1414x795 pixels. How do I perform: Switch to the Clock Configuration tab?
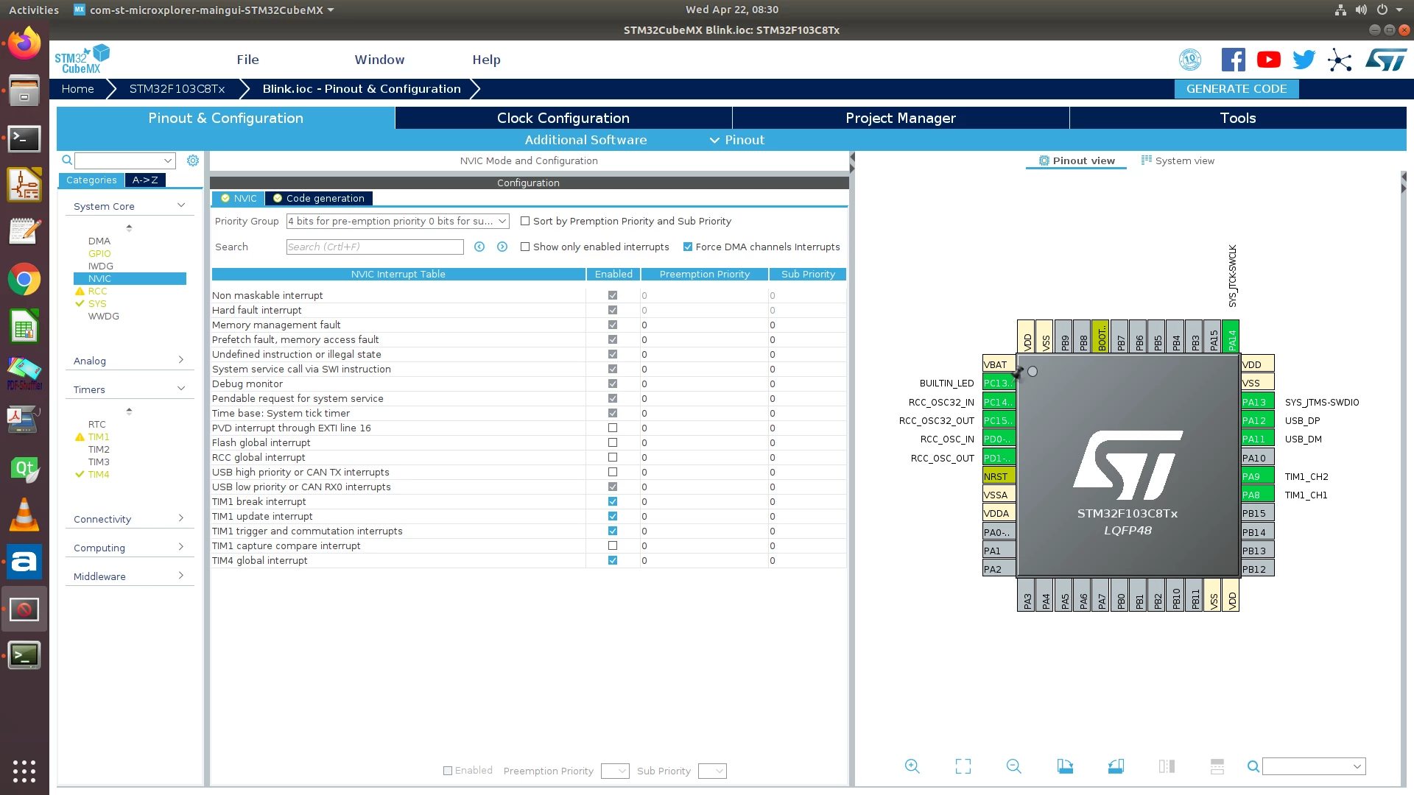[563, 118]
